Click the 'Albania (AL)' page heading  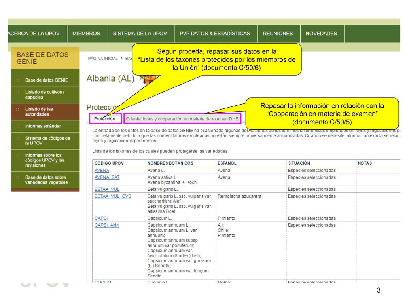[110, 78]
